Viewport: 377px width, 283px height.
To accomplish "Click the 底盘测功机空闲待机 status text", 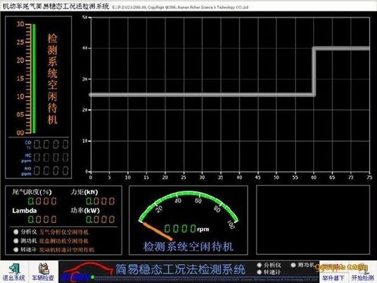I will [x=64, y=241].
